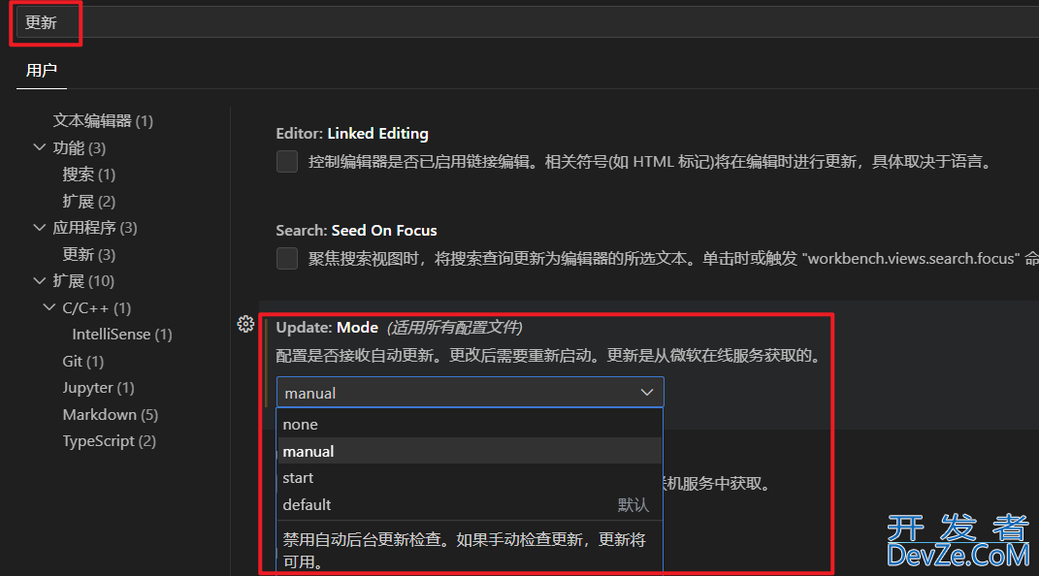Select Git (1) extension settings
The image size is (1039, 576).
tap(82, 362)
